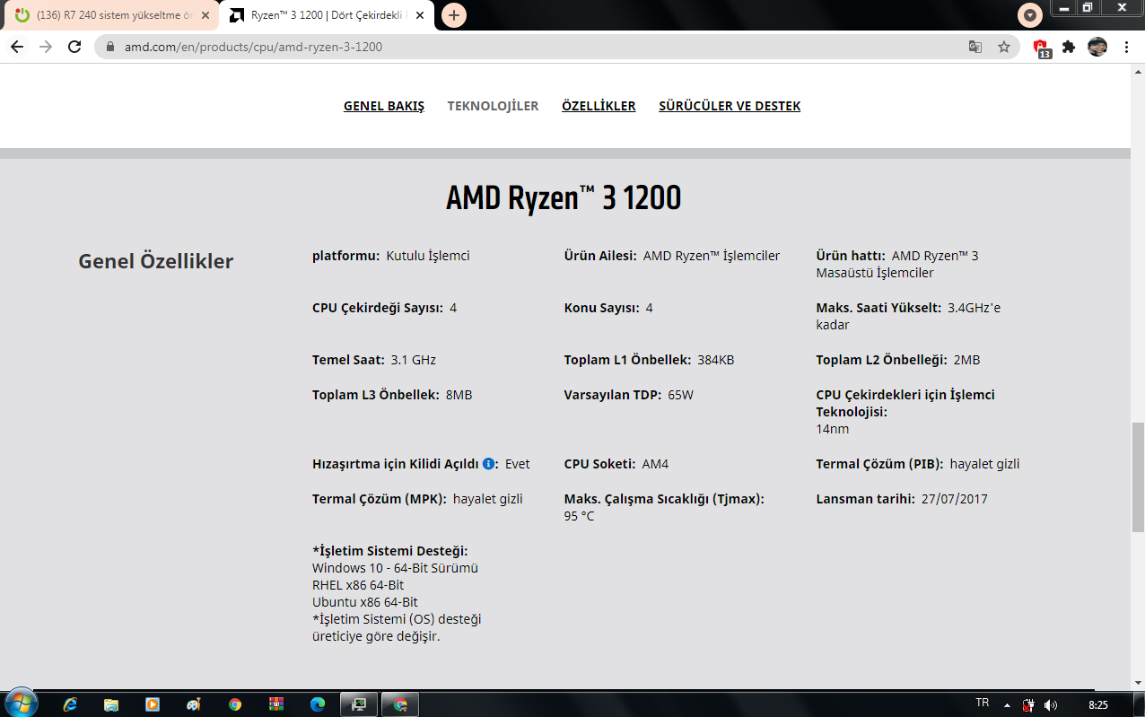Click the scrollbar down arrow
This screenshot has height=717, width=1145.
pyautogui.click(x=1137, y=682)
